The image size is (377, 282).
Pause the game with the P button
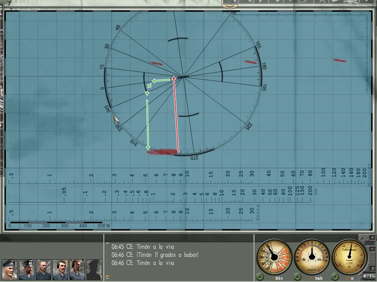tap(372, 268)
